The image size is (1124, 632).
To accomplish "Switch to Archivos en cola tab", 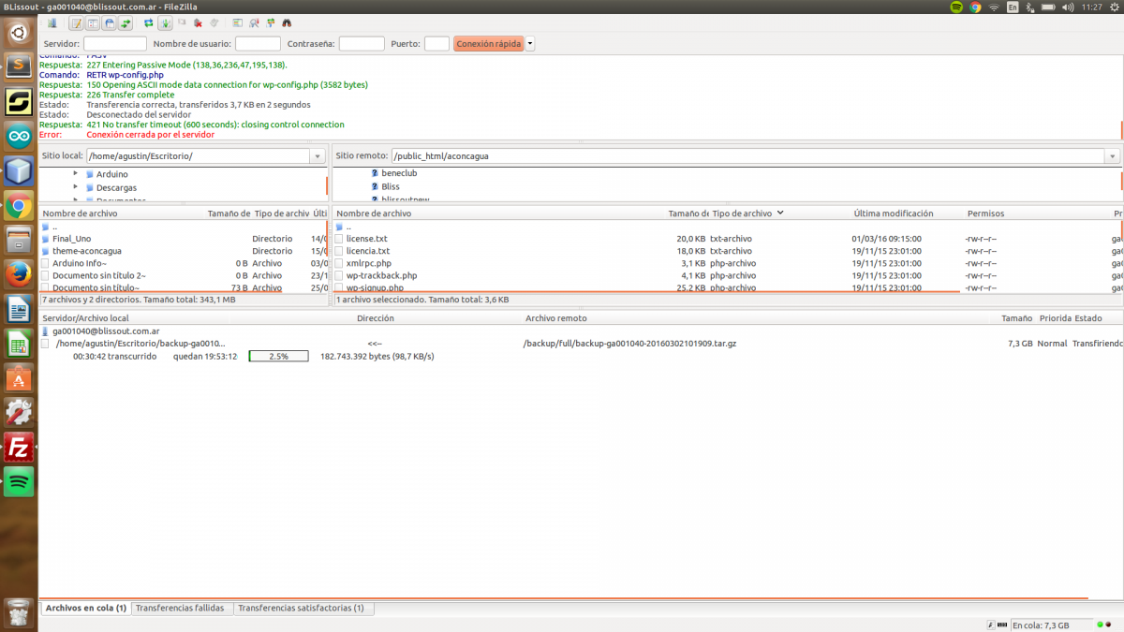I will 86,608.
